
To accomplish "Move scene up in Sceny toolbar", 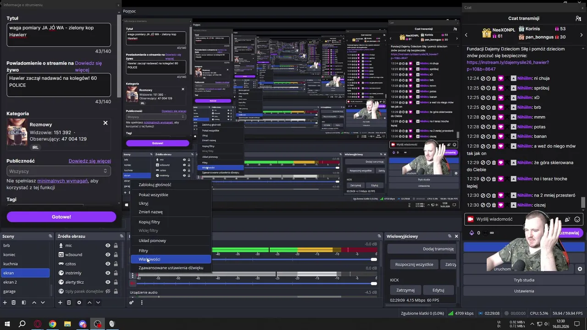I will point(34,302).
